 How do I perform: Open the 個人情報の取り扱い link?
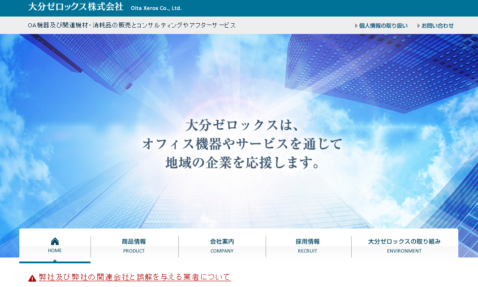click(x=383, y=26)
